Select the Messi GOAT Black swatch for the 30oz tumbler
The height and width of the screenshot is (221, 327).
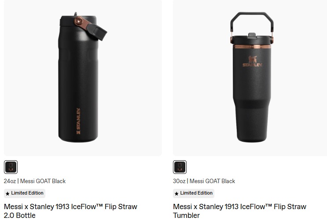(x=180, y=167)
